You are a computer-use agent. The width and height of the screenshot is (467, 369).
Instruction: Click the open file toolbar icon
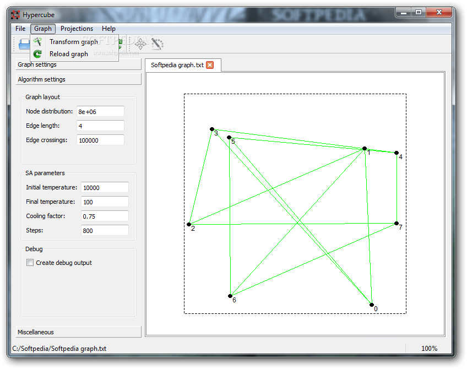(x=24, y=44)
